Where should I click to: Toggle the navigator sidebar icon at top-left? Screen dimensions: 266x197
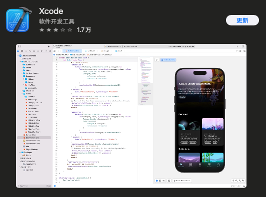point(19,46)
